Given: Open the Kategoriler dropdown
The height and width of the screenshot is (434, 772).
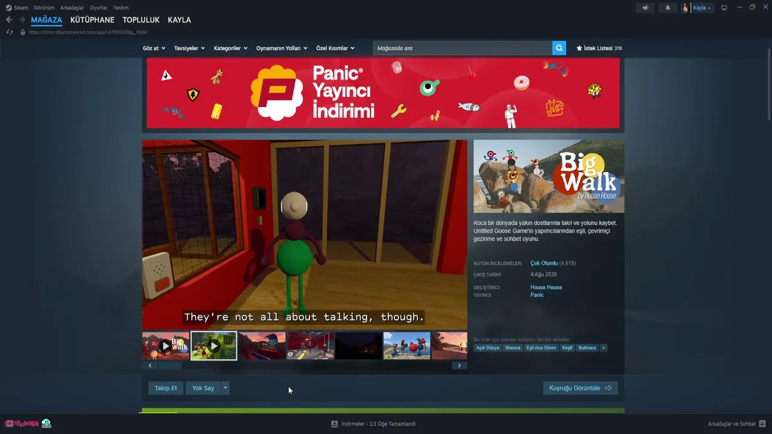Looking at the screenshot, I should point(230,48).
